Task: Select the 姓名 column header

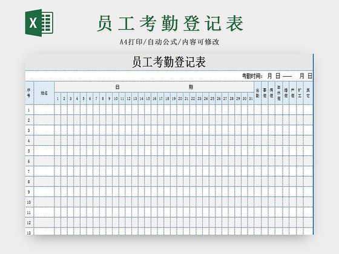Action: click(44, 93)
